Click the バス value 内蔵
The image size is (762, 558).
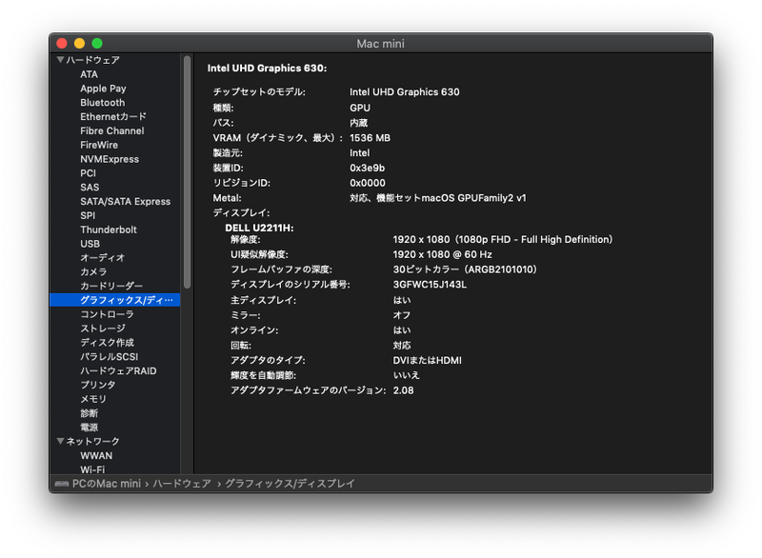359,123
